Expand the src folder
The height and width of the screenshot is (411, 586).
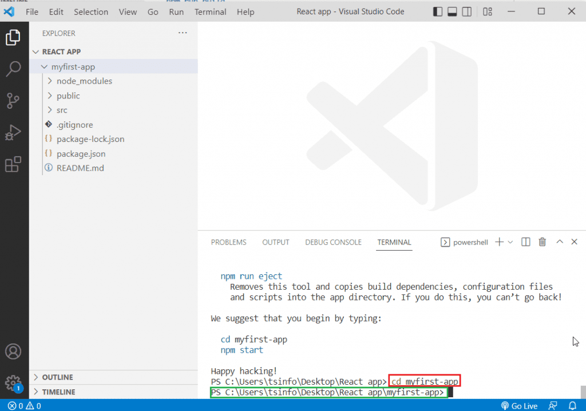(x=113, y=110)
